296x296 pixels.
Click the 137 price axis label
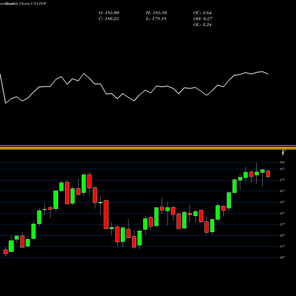282,224
